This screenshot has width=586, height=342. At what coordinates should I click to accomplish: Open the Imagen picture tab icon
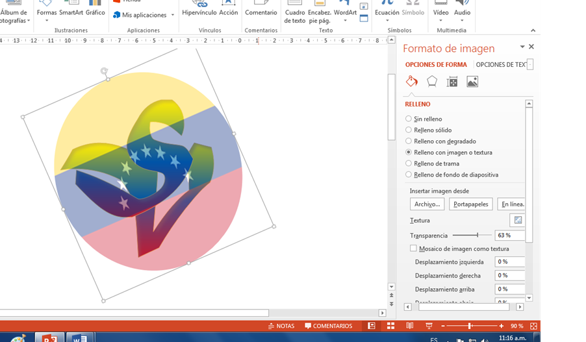coord(472,81)
